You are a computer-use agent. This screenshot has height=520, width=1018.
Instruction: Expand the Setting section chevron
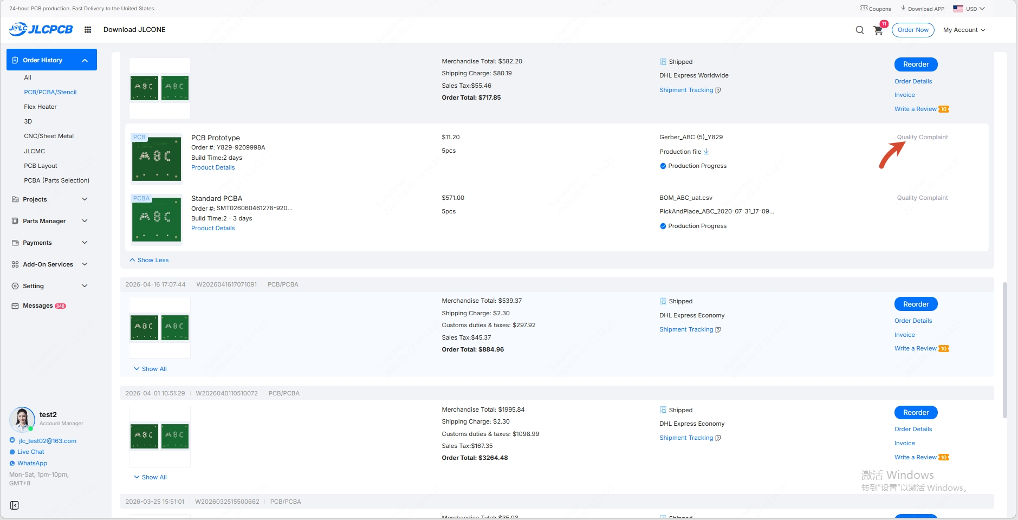(85, 286)
